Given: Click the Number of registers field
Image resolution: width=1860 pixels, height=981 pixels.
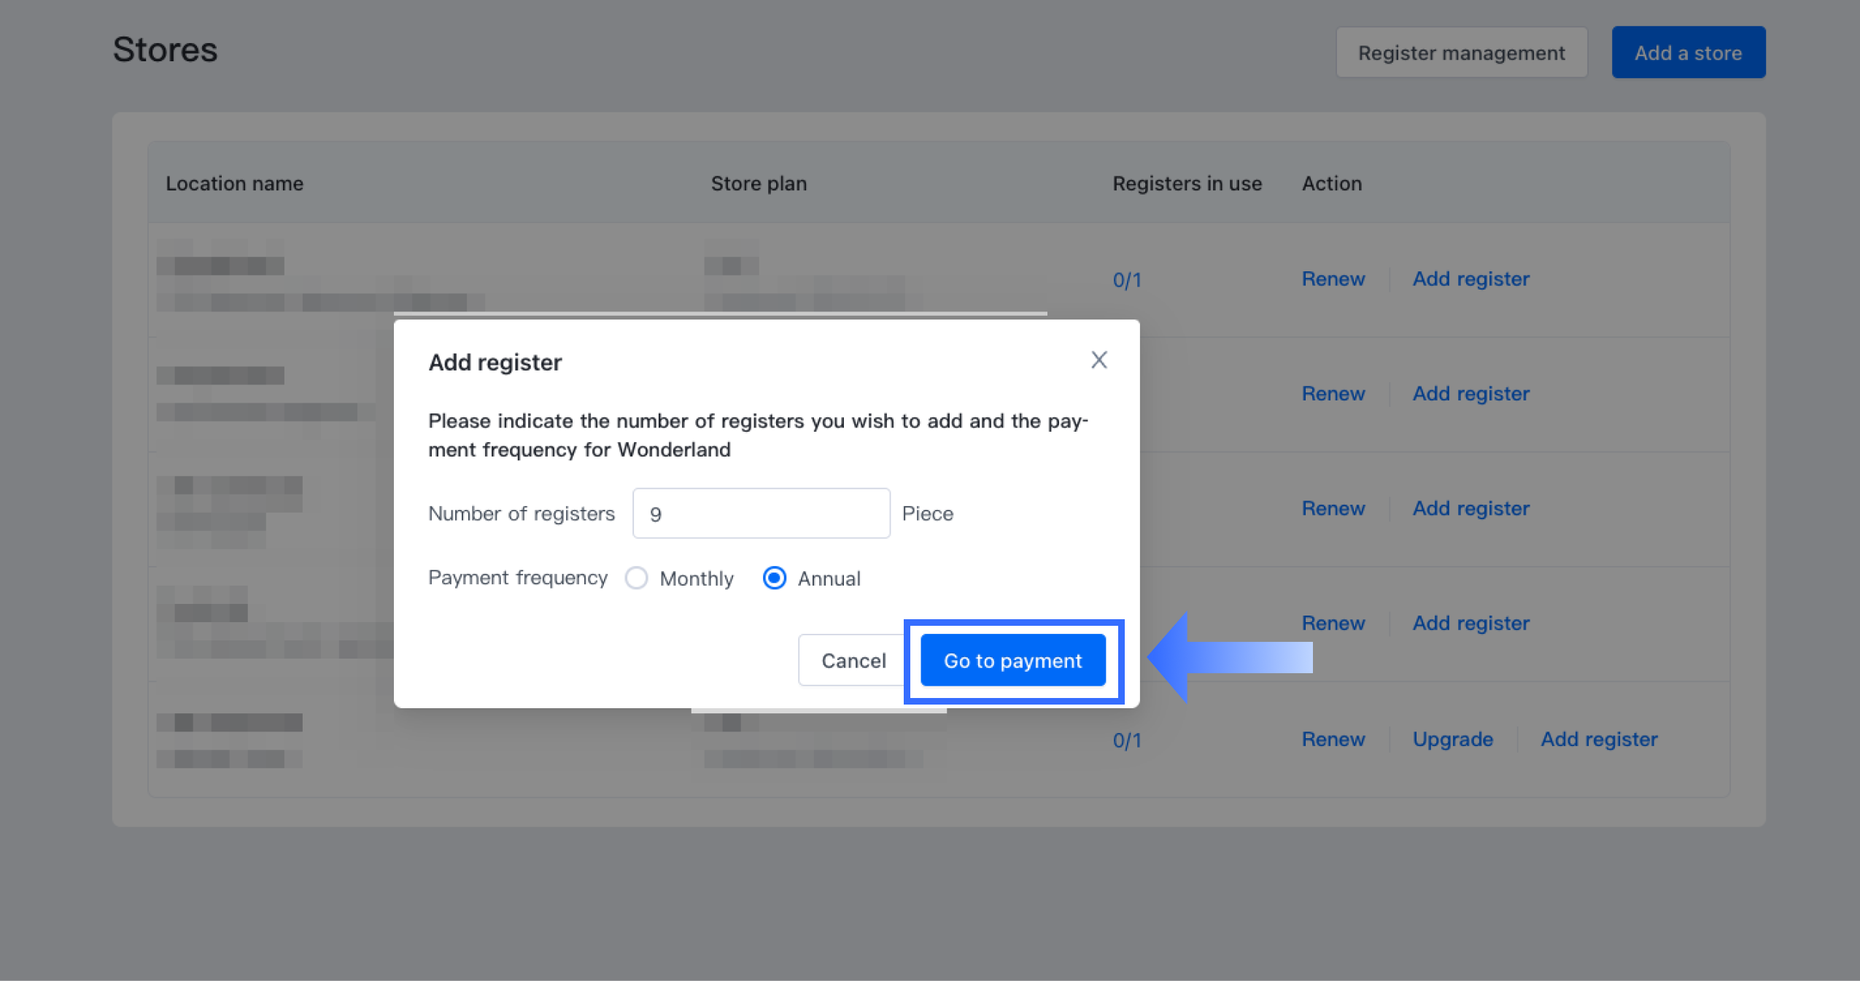Looking at the screenshot, I should (761, 513).
